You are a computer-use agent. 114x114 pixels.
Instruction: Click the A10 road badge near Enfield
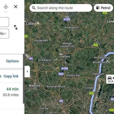(x=91, y=93)
